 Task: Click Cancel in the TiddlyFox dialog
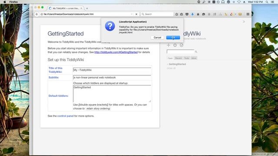[157, 38]
